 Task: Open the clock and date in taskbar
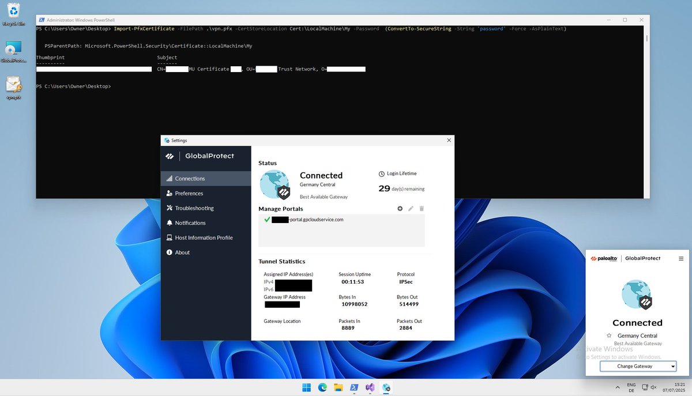click(675, 387)
